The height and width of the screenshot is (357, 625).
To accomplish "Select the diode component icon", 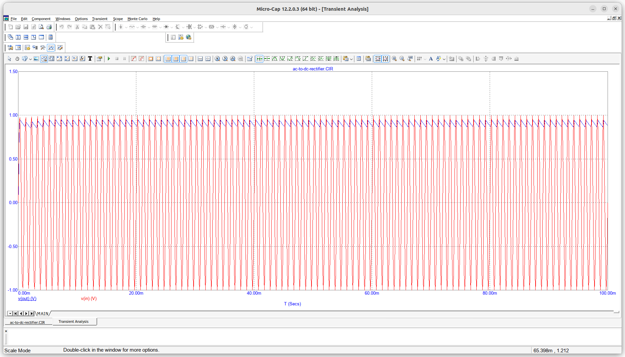I will [166, 27].
